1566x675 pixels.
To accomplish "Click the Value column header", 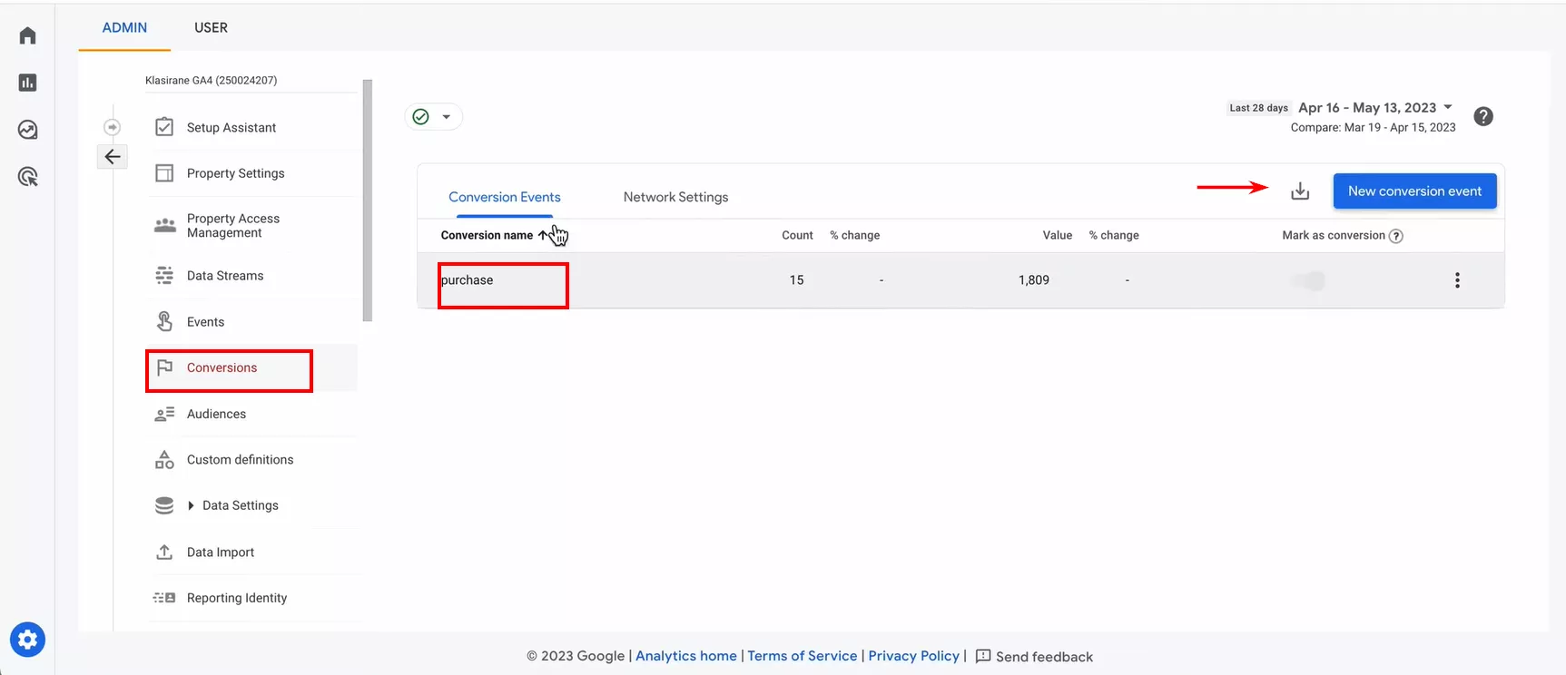I will 1057,235.
